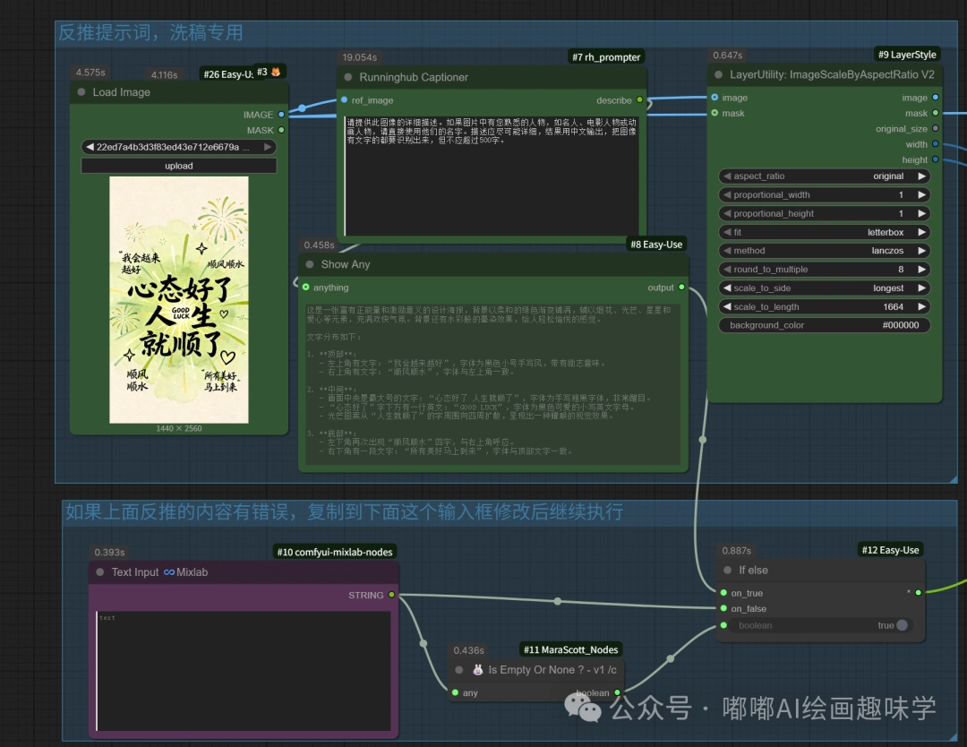The width and height of the screenshot is (967, 747).
Task: Open the fit dropdown showing letterbox
Action: 824,232
